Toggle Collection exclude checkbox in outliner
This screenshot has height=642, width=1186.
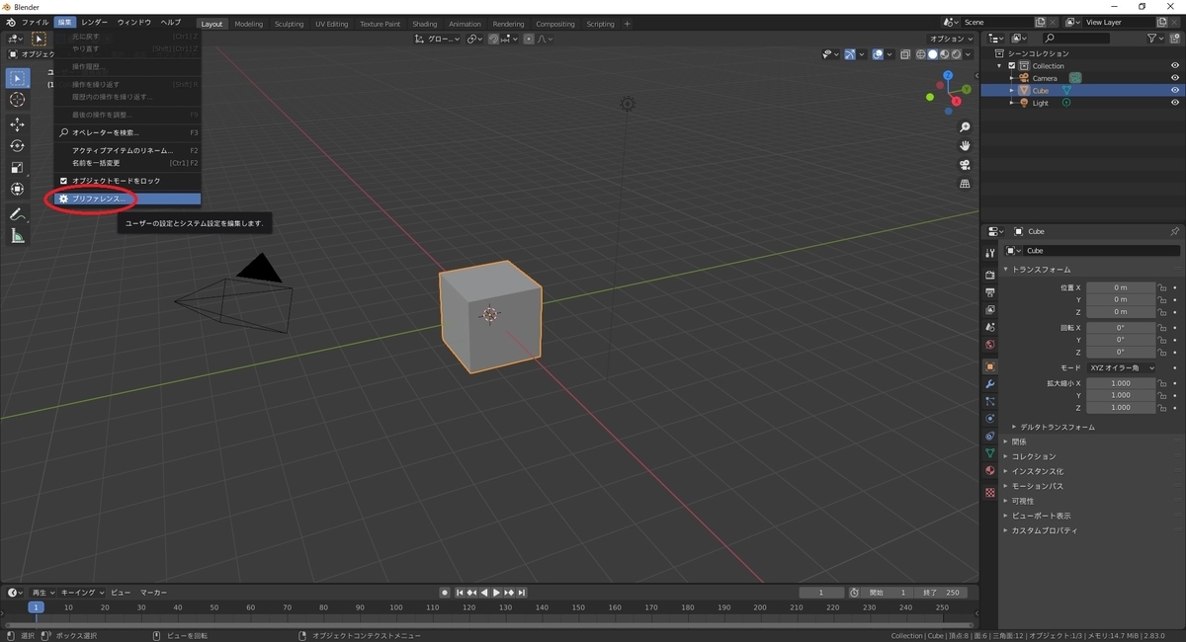click(x=1012, y=66)
